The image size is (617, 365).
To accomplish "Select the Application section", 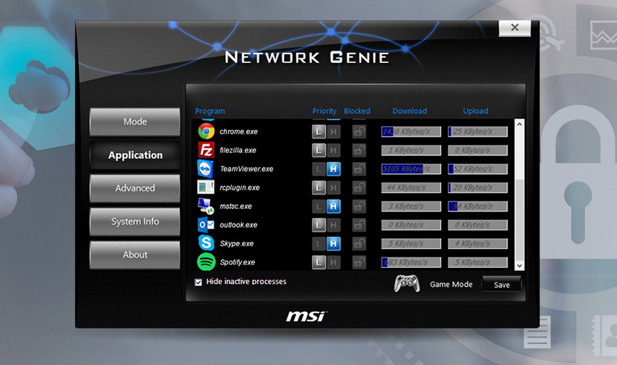I will coord(135,155).
